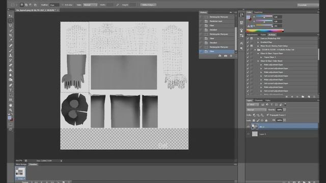This screenshot has width=326, height=183.
Task: Toggle layer filtering switch in Layers panel
Action: click(285, 104)
